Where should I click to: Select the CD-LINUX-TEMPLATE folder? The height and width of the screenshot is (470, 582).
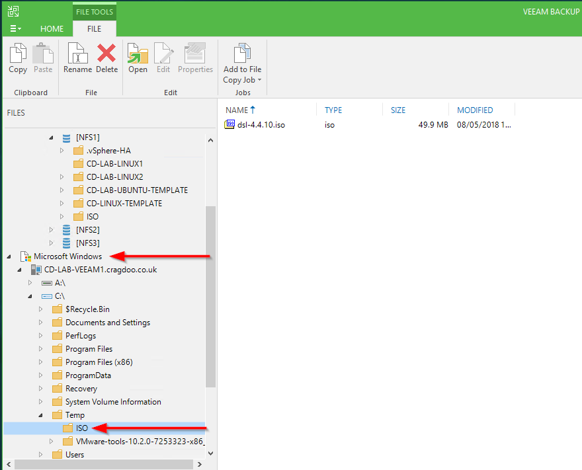(x=124, y=204)
